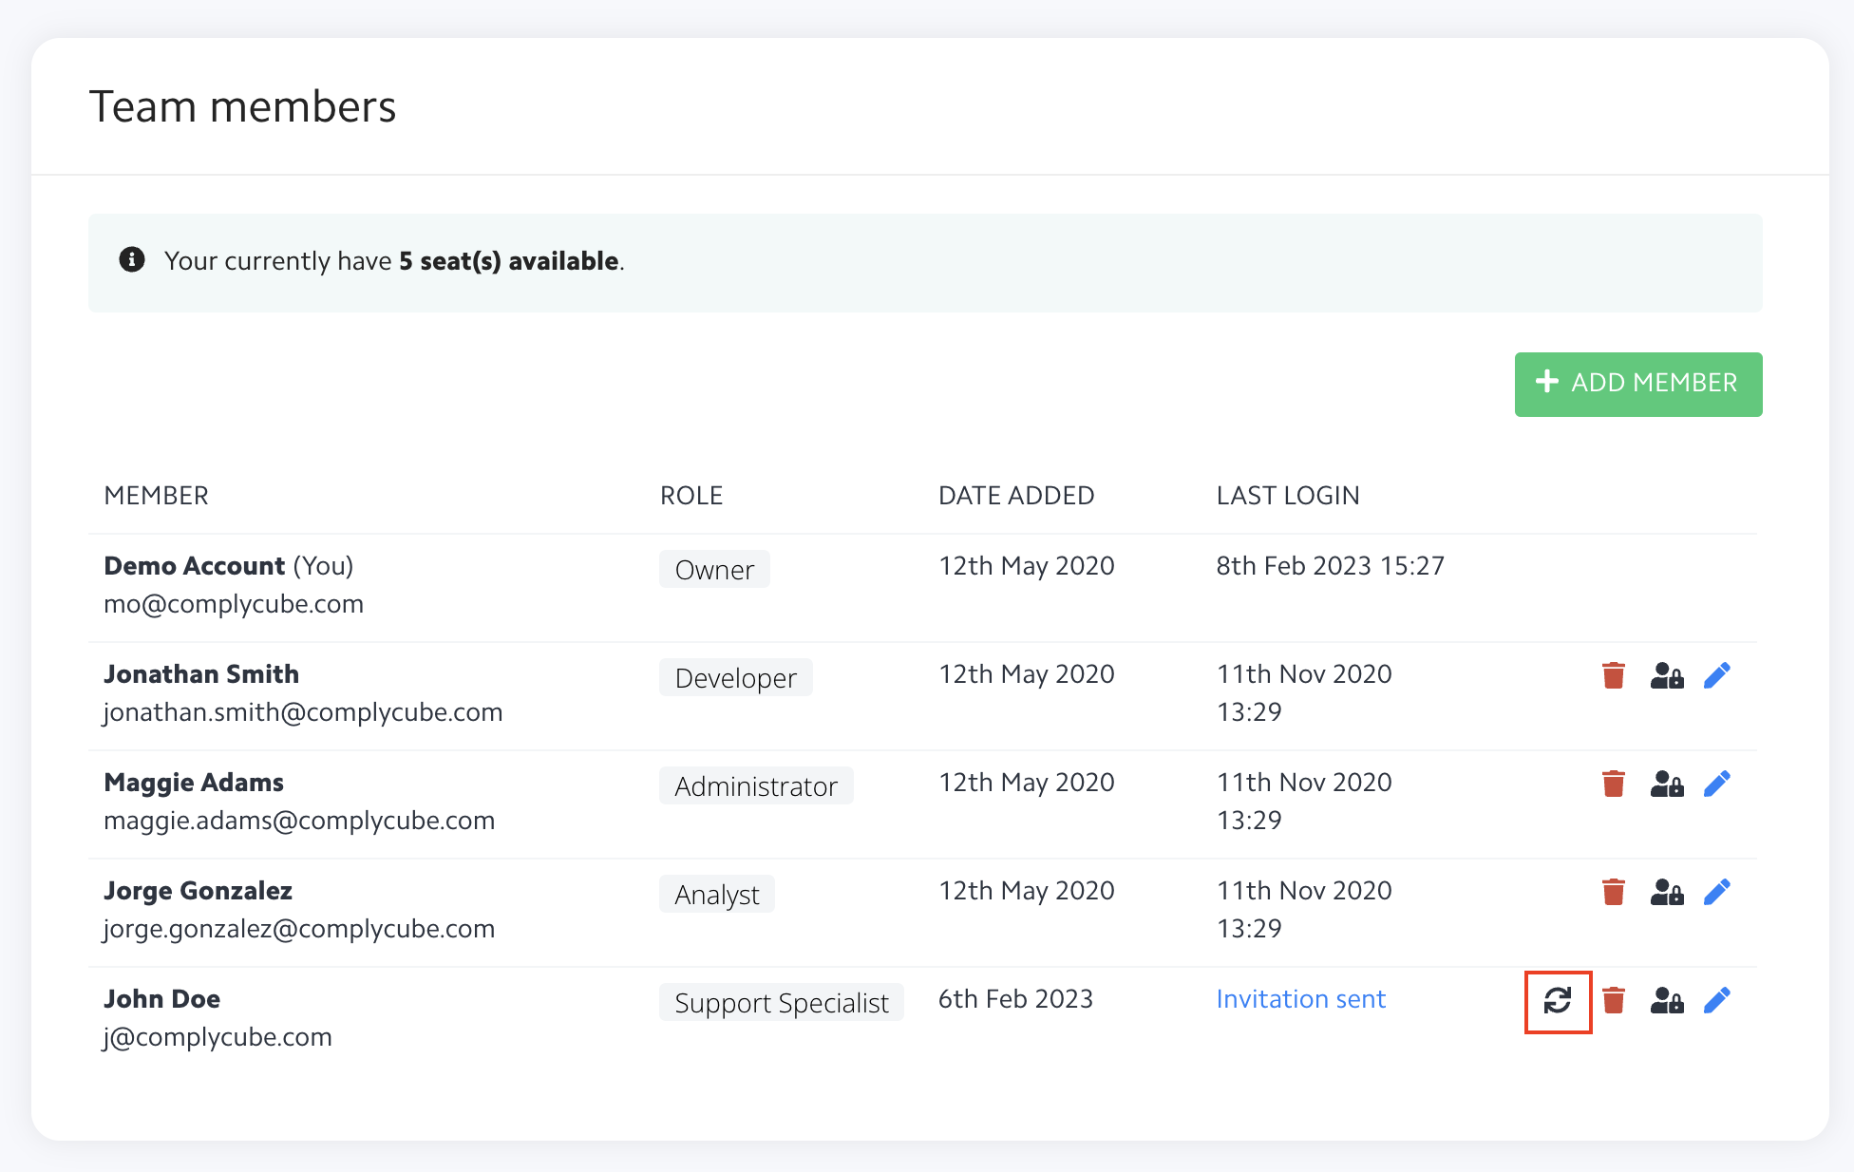Delete John Doe using trash icon
Screen dimensions: 1854x1172
click(x=1613, y=1000)
